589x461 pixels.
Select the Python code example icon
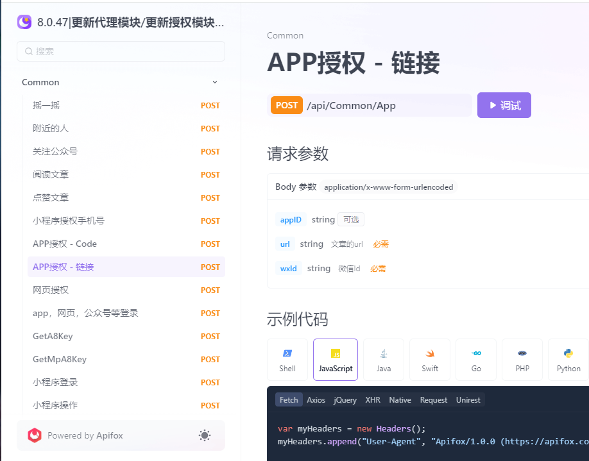tap(568, 359)
